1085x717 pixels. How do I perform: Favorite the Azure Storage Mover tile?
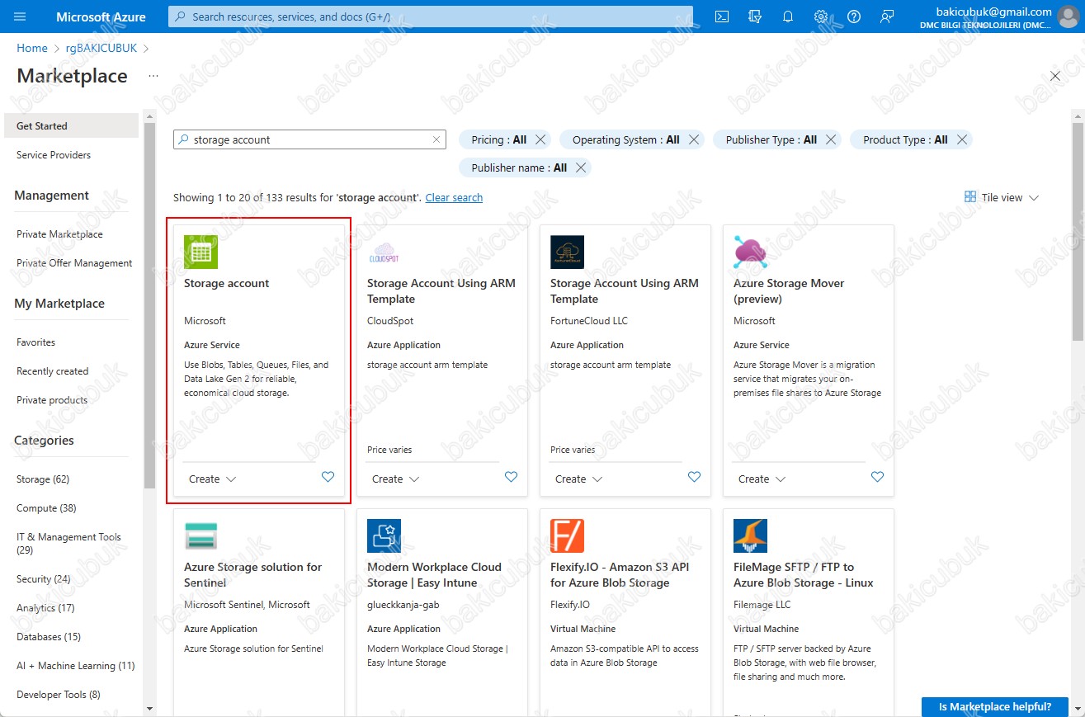877,477
